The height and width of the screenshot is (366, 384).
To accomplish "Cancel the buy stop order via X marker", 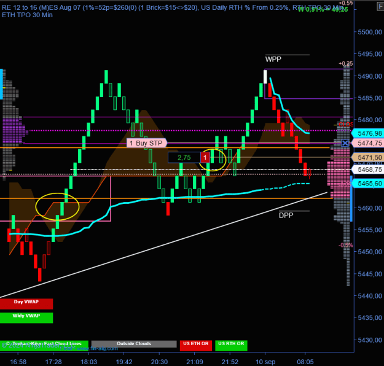I will tap(345, 143).
